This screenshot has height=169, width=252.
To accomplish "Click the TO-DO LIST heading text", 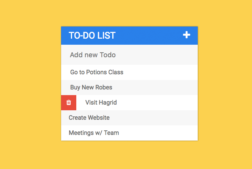I will [x=92, y=36].
